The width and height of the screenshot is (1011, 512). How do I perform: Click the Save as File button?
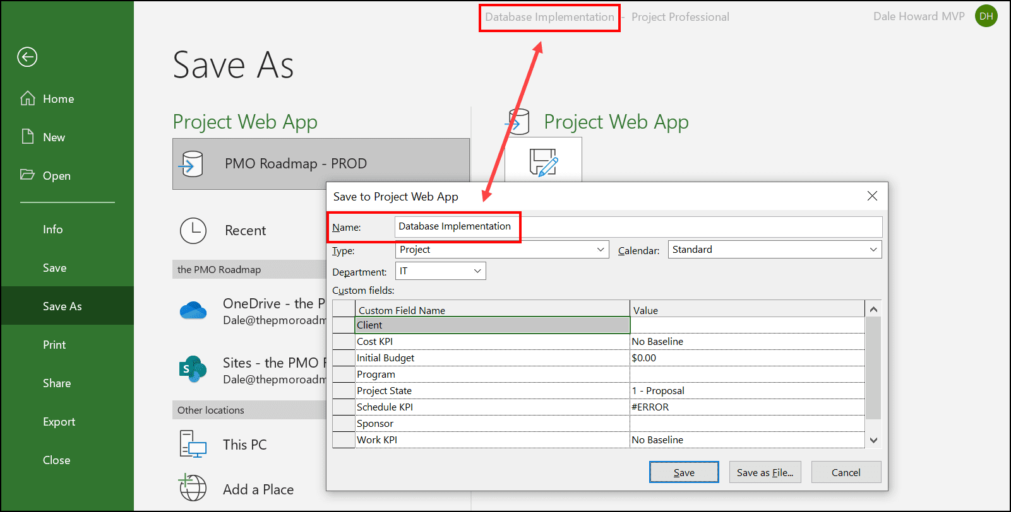[x=765, y=472]
